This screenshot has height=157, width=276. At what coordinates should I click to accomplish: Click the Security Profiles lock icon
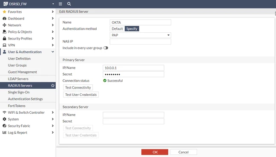tap(4, 39)
